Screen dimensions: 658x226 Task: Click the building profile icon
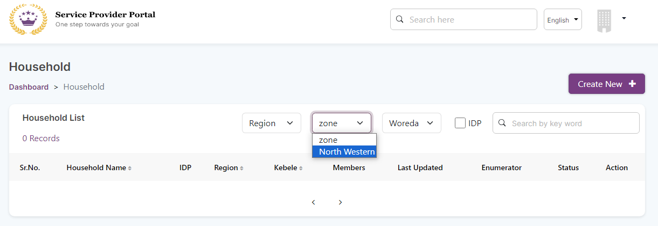tap(604, 20)
